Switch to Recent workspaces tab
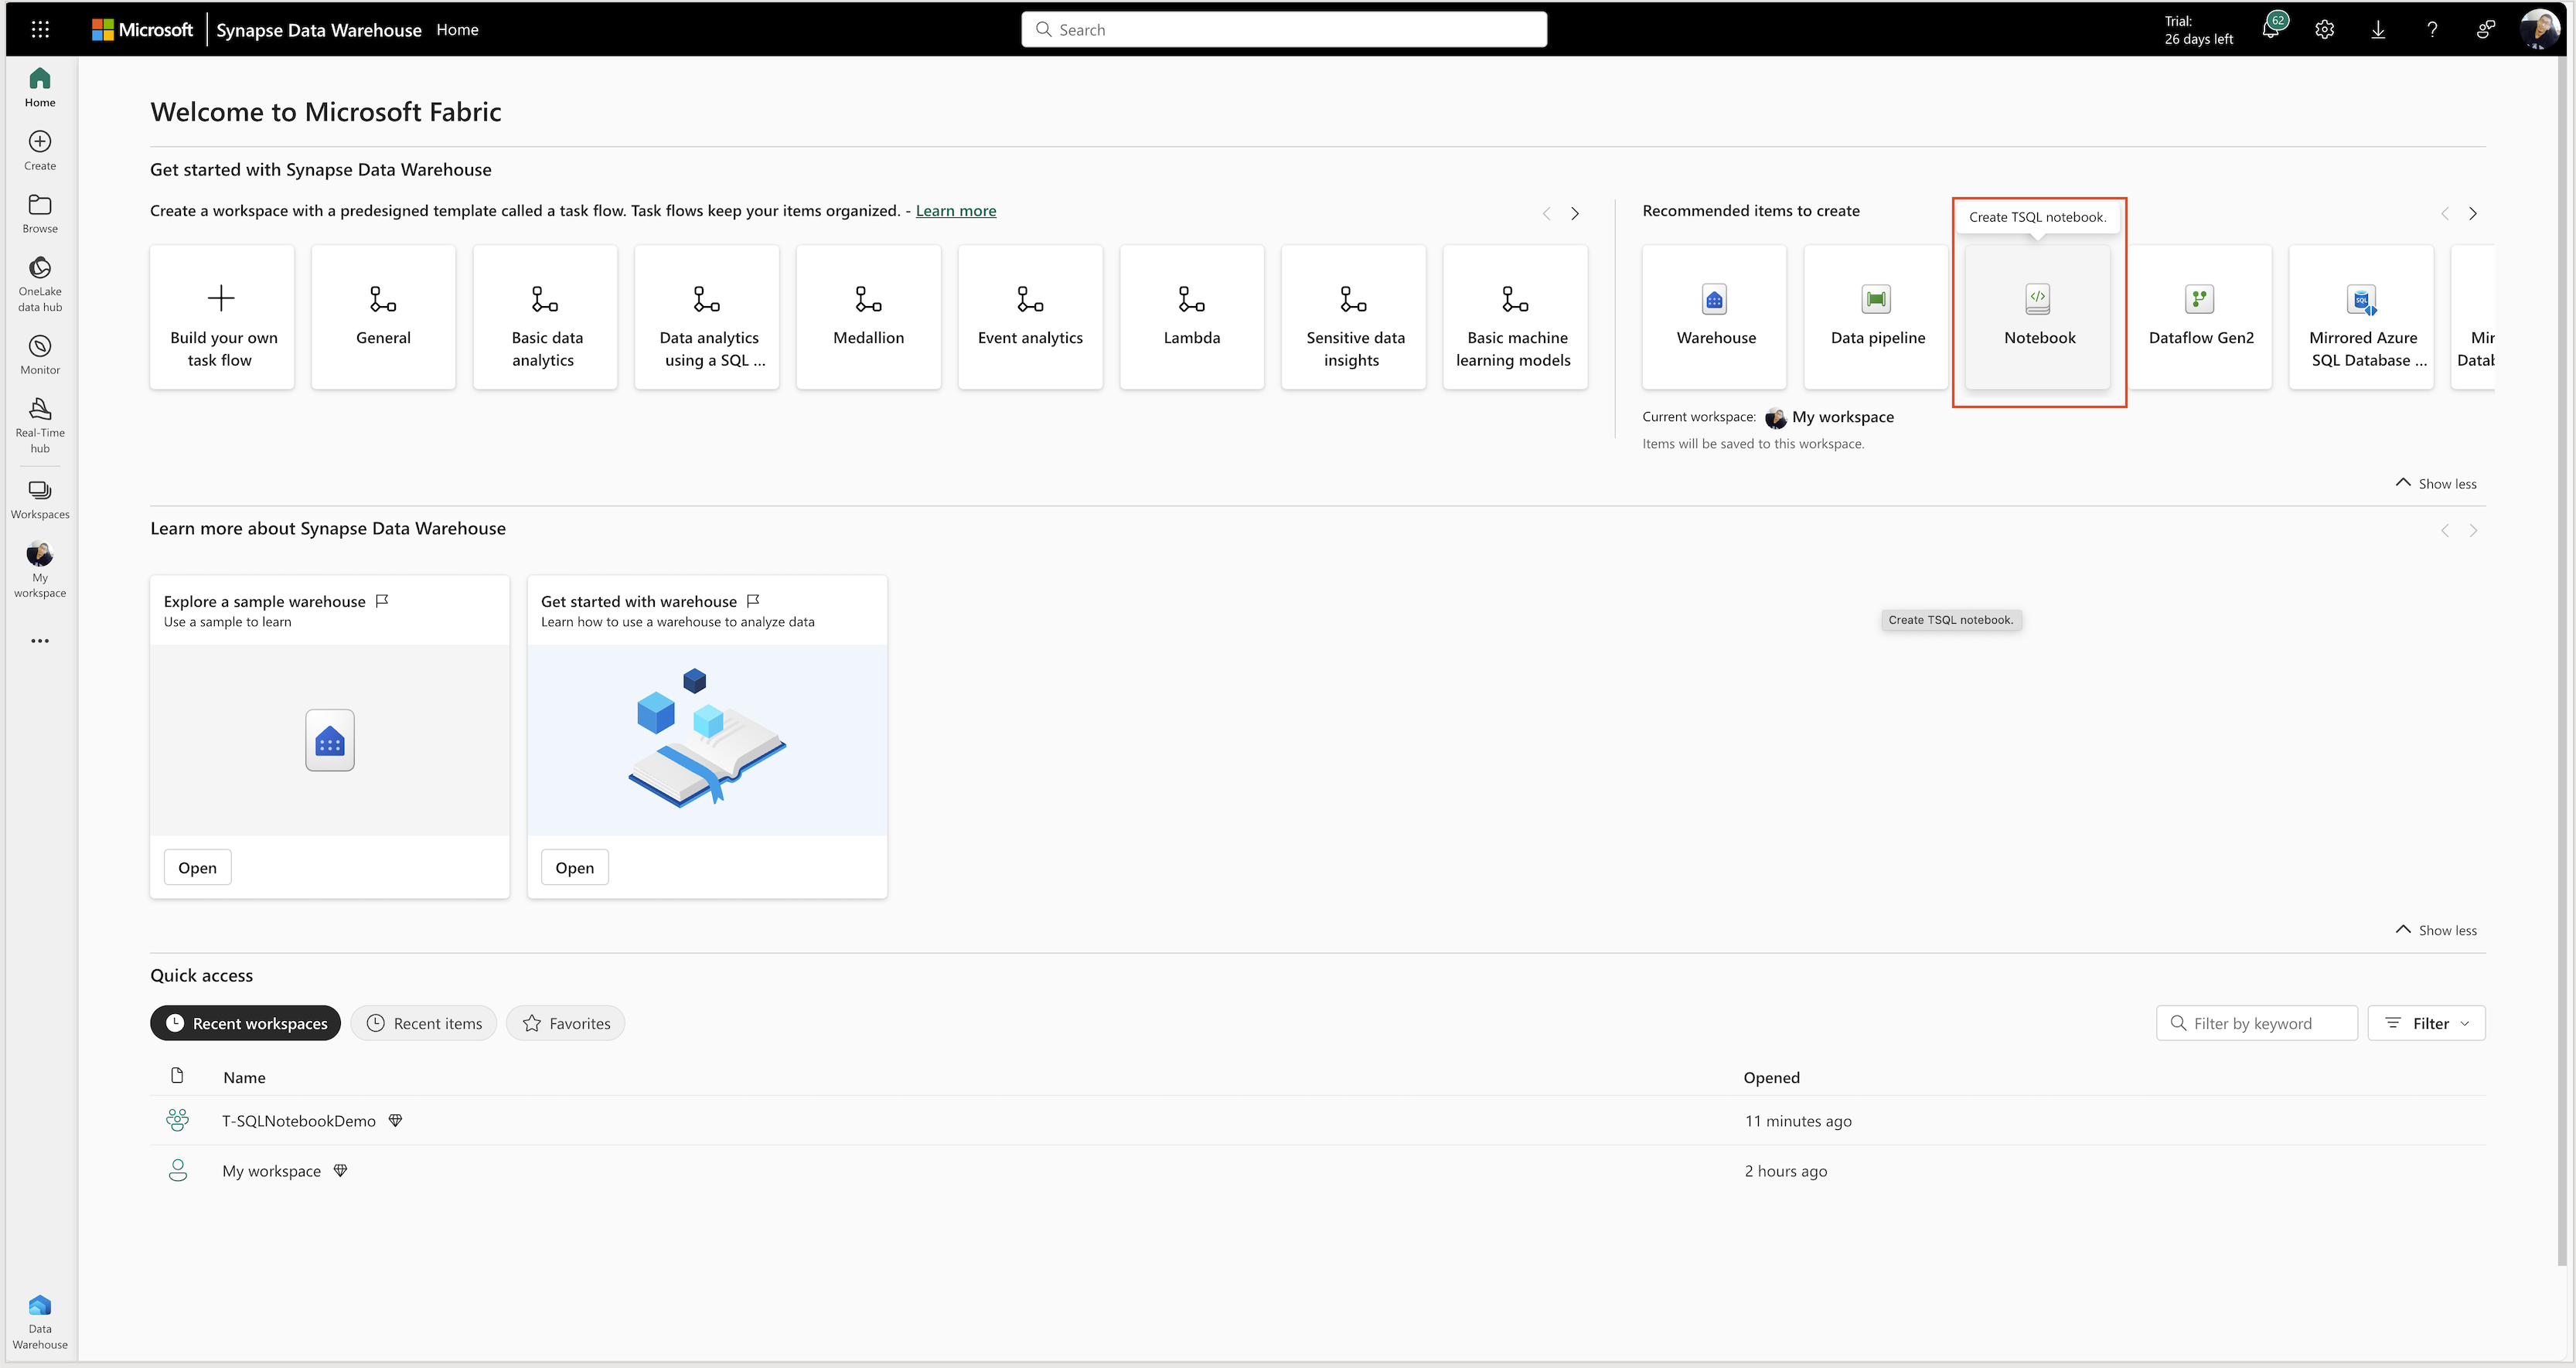Viewport: 2576px width, 1368px height. (x=245, y=1022)
